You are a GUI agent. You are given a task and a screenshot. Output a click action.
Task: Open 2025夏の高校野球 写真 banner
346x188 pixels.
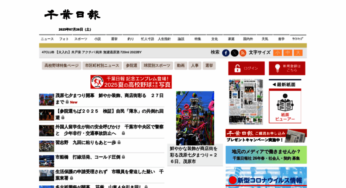(x=131, y=82)
